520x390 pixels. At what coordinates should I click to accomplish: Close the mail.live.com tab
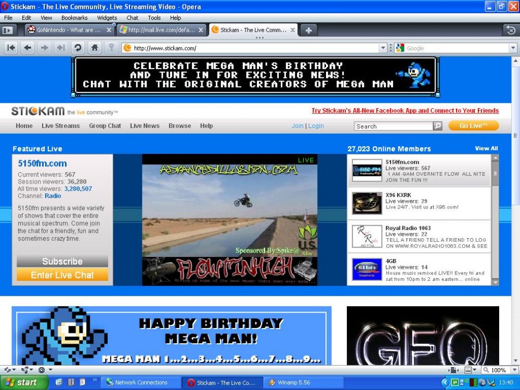(201, 30)
